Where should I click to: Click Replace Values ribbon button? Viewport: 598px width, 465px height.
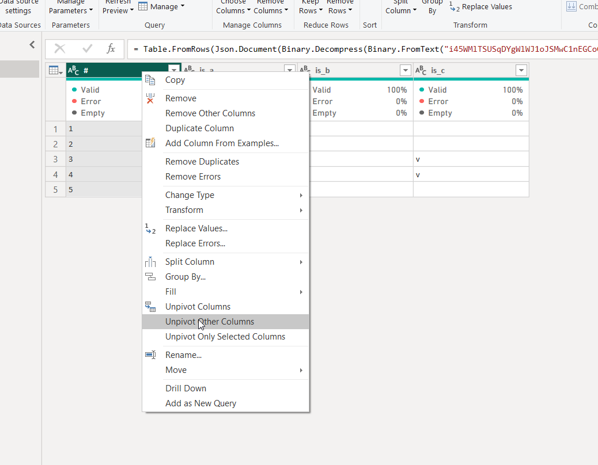(481, 6)
